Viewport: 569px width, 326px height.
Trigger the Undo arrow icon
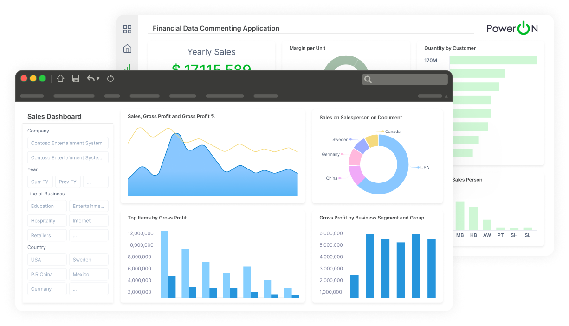(x=91, y=78)
